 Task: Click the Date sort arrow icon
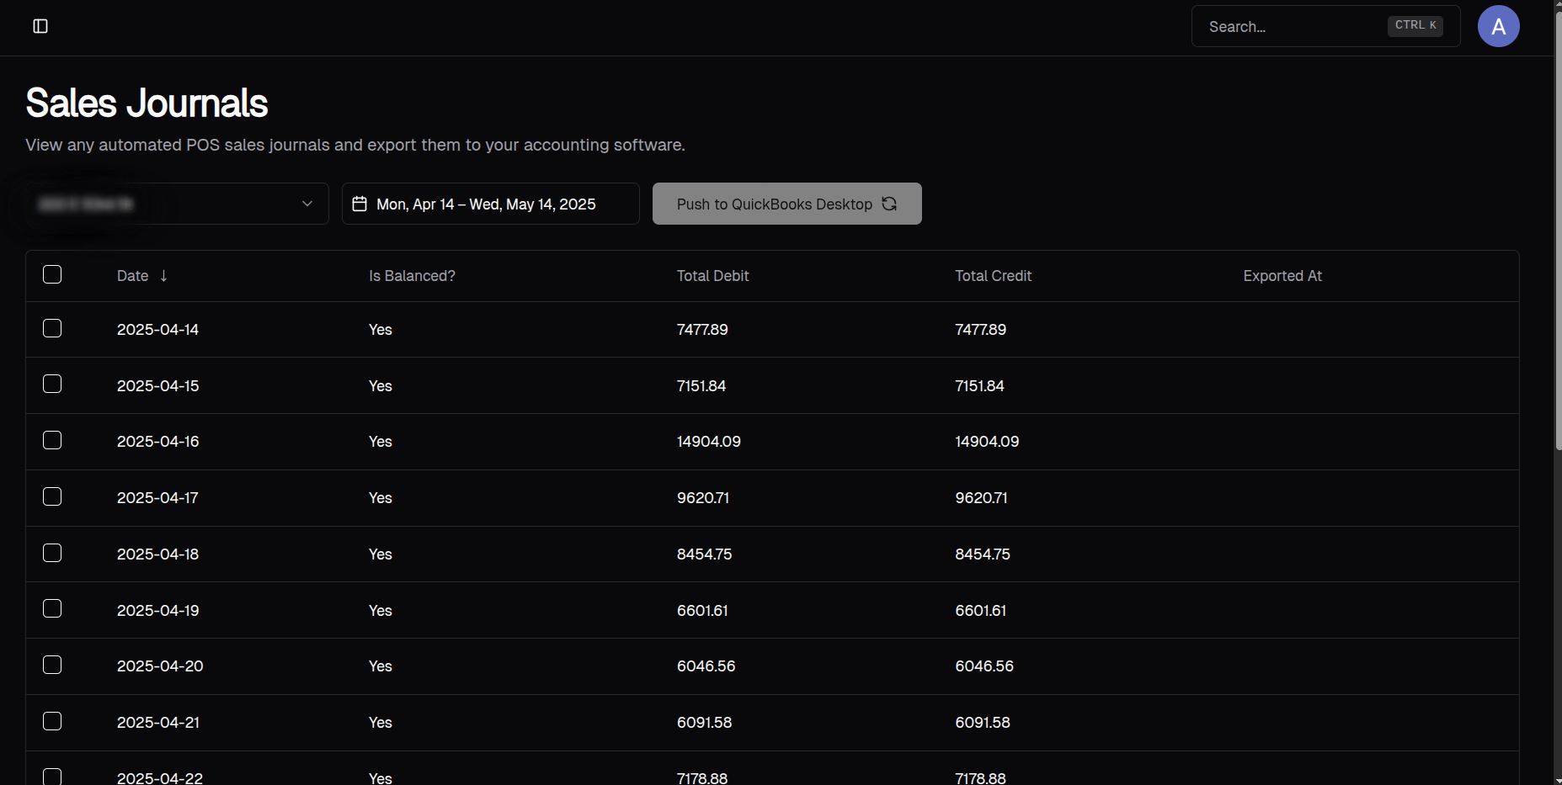[163, 276]
